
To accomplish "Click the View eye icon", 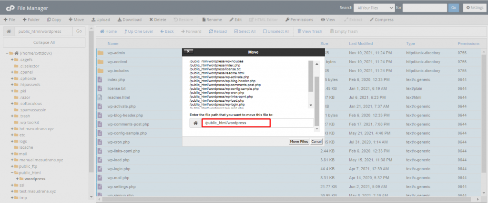I will (328, 19).
